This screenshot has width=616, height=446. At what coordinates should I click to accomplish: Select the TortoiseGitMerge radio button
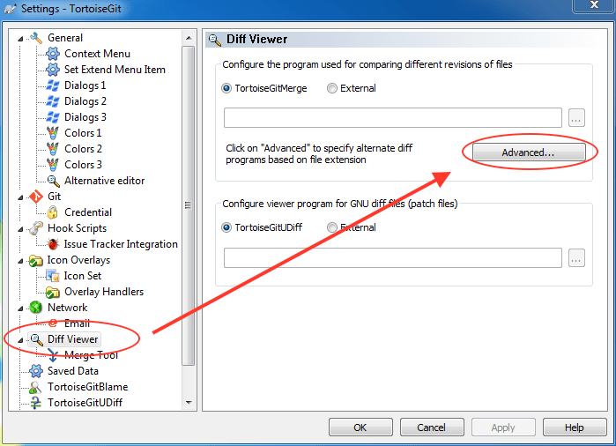pyautogui.click(x=226, y=88)
